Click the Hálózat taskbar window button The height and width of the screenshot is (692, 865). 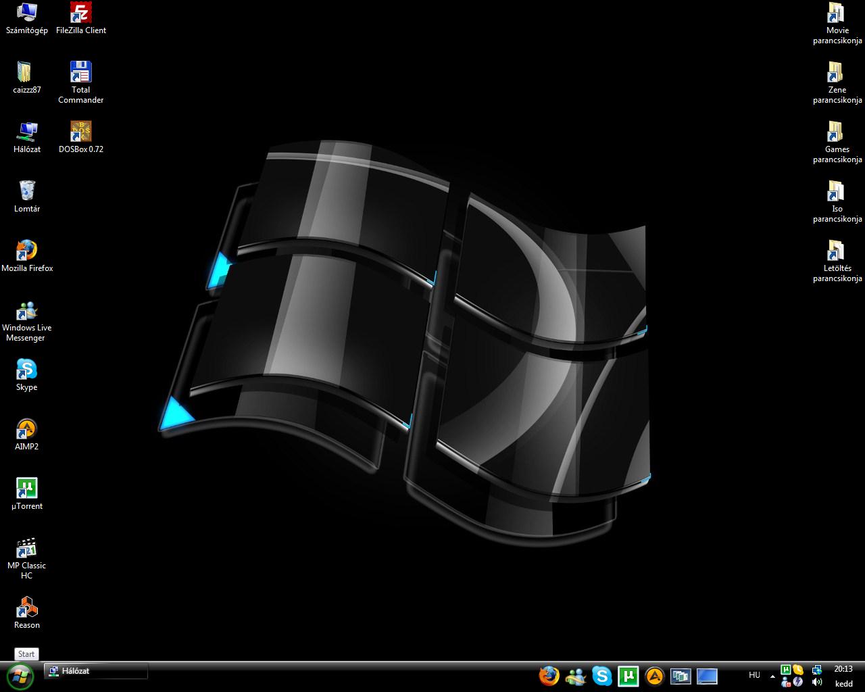(96, 671)
